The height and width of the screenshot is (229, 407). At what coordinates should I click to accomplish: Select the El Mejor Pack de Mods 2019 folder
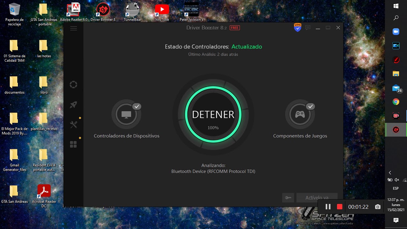[14, 124]
